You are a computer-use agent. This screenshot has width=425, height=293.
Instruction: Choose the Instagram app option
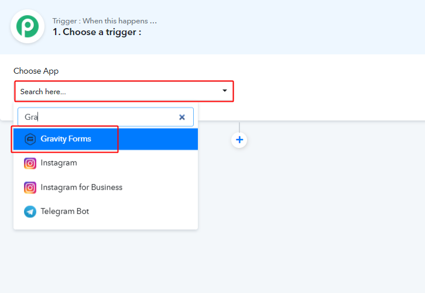[x=106, y=163]
